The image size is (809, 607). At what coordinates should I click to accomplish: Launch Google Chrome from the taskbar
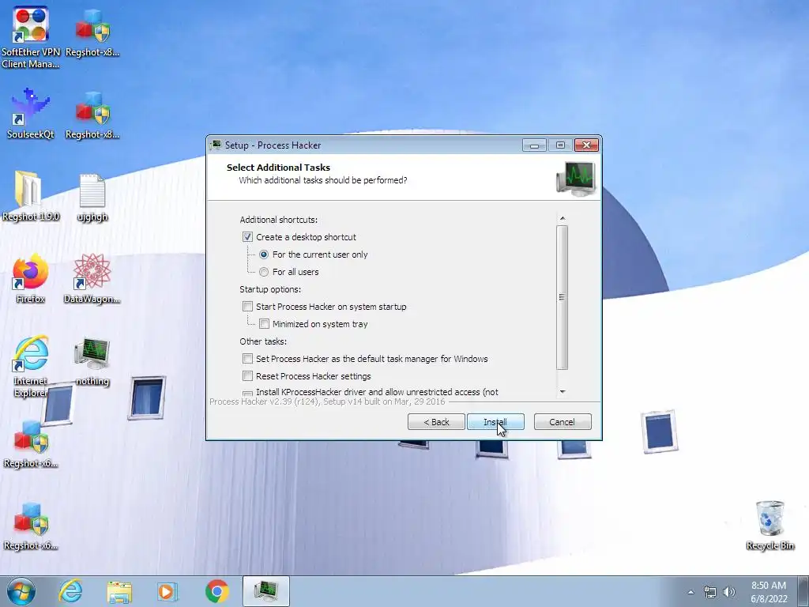point(216,591)
